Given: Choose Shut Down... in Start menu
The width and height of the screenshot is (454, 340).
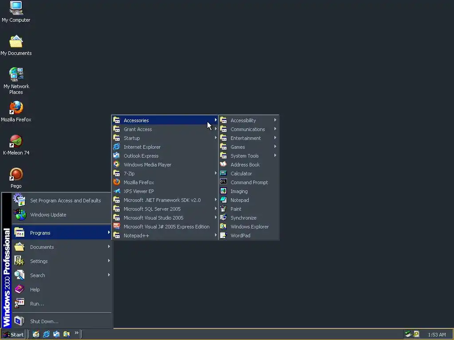Looking at the screenshot, I should [61, 321].
